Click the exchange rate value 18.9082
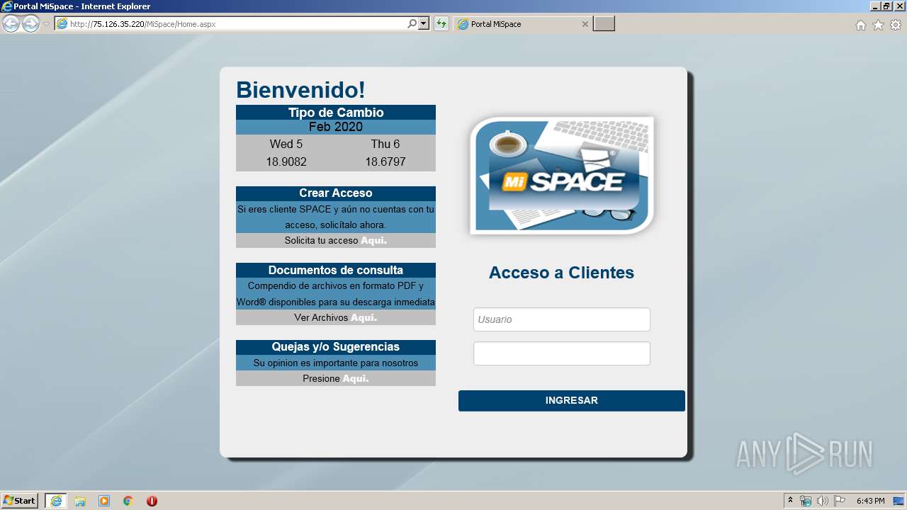This screenshot has width=907, height=510. [x=286, y=161]
